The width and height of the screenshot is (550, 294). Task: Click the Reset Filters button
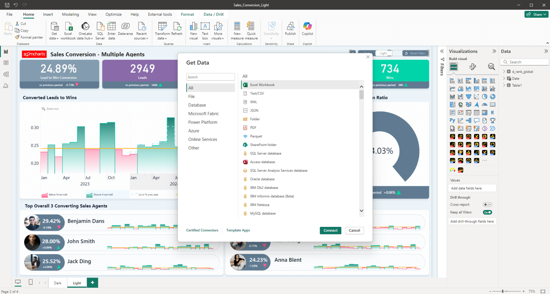(415, 53)
